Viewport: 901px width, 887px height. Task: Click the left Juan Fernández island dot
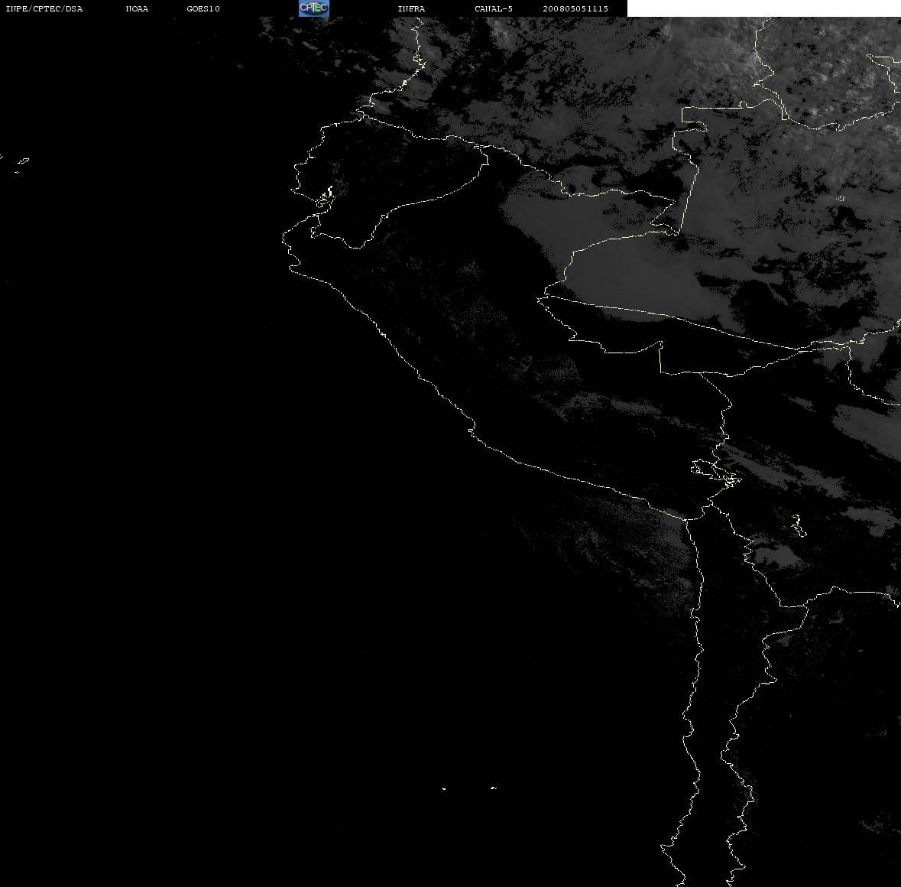click(x=444, y=788)
